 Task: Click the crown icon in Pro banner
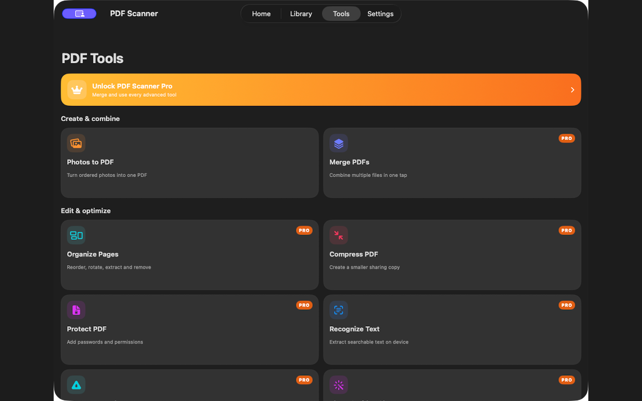point(77,90)
